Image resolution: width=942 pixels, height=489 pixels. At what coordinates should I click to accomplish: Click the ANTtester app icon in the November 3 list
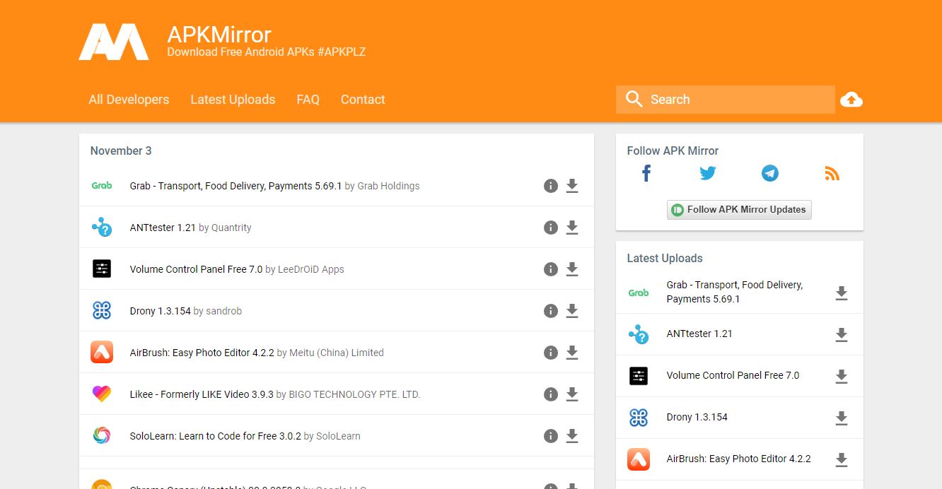pyautogui.click(x=102, y=228)
